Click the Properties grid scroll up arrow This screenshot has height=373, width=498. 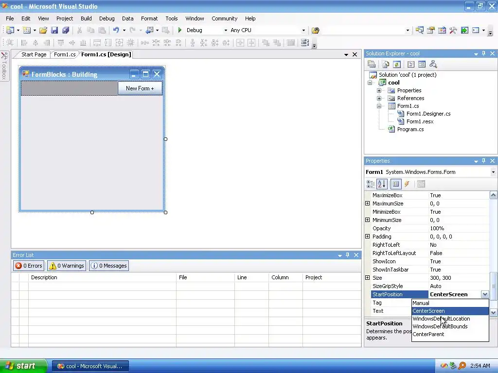pyautogui.click(x=493, y=195)
